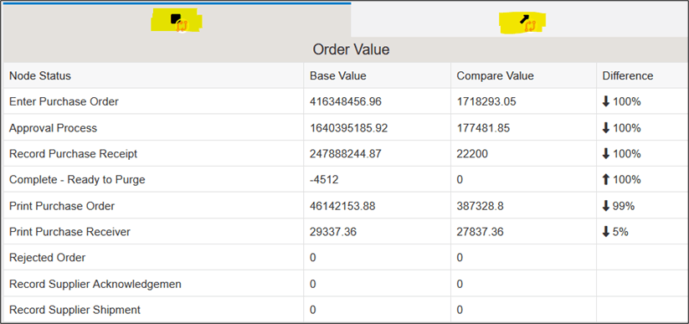Select the tab with the black square compare icon
The width and height of the screenshot is (689, 324).
point(177,21)
